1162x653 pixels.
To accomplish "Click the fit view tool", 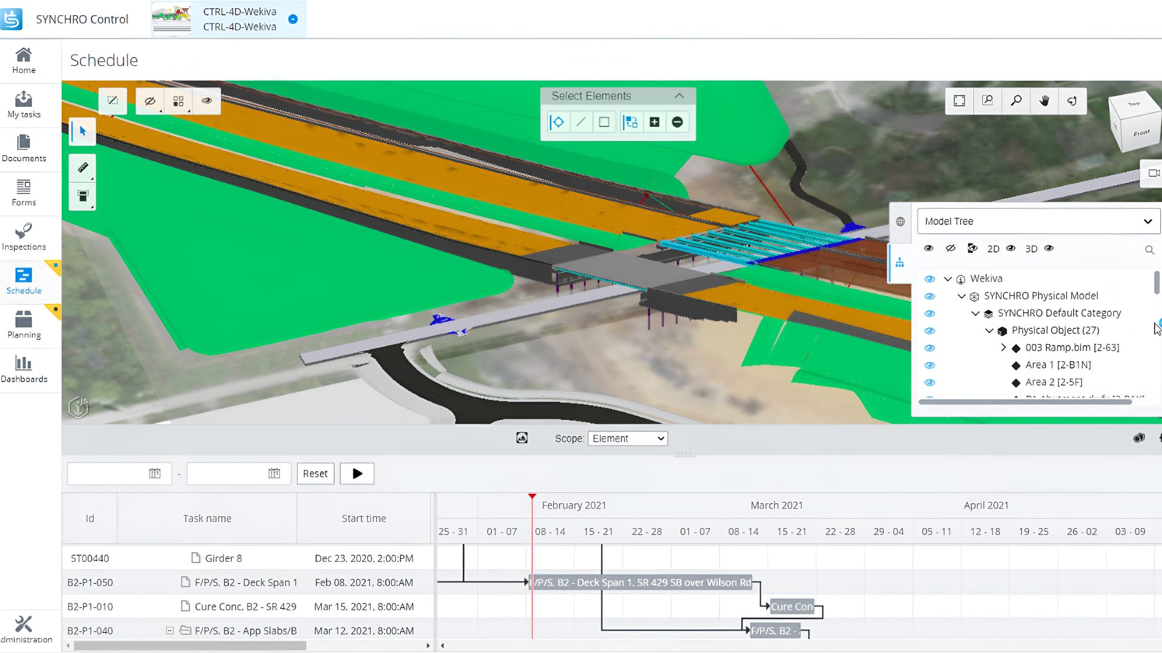I will tap(959, 101).
